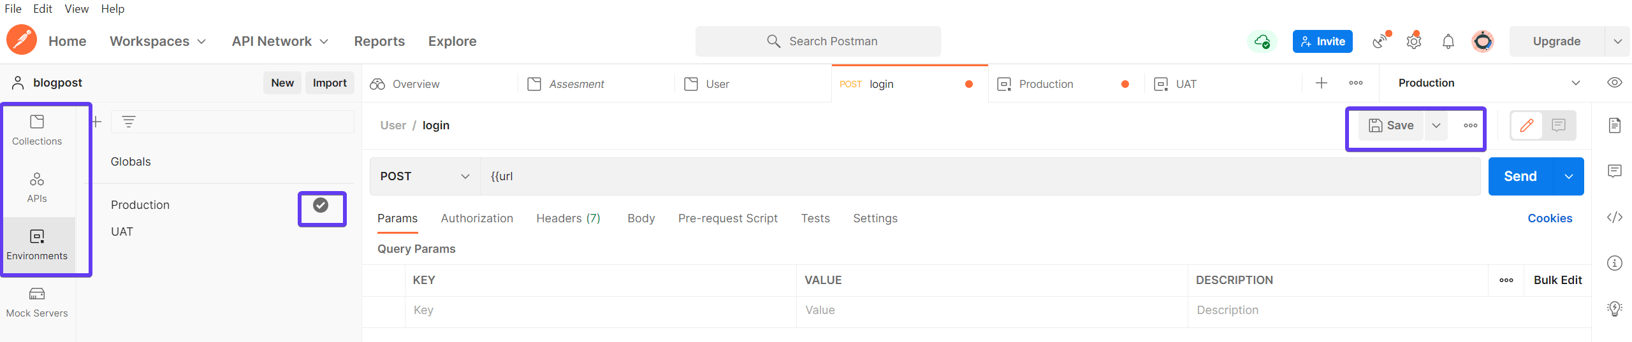1632x342 pixels.
Task: Click the request URL input field
Action: click(x=980, y=176)
